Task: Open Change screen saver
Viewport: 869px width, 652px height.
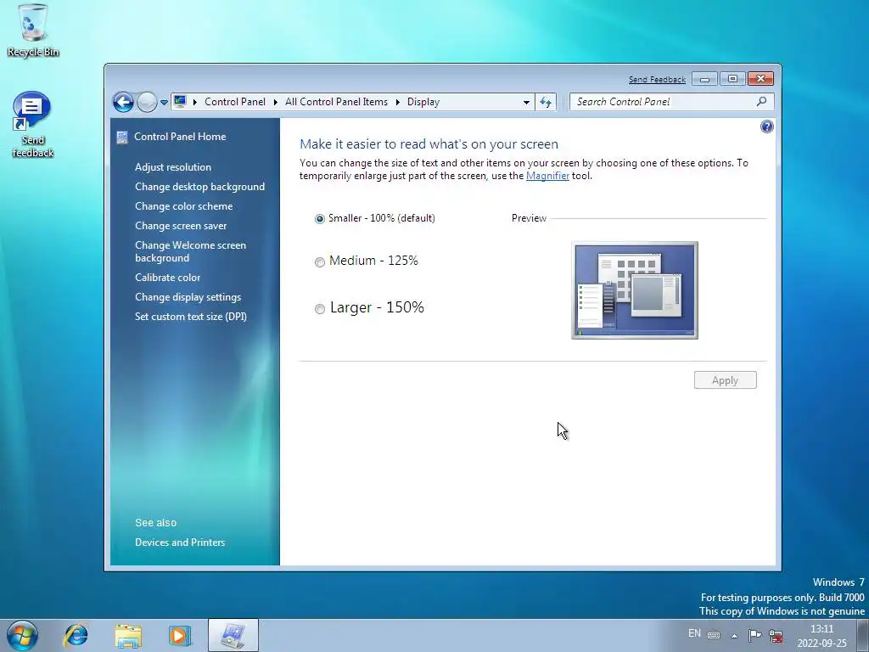Action: [181, 226]
